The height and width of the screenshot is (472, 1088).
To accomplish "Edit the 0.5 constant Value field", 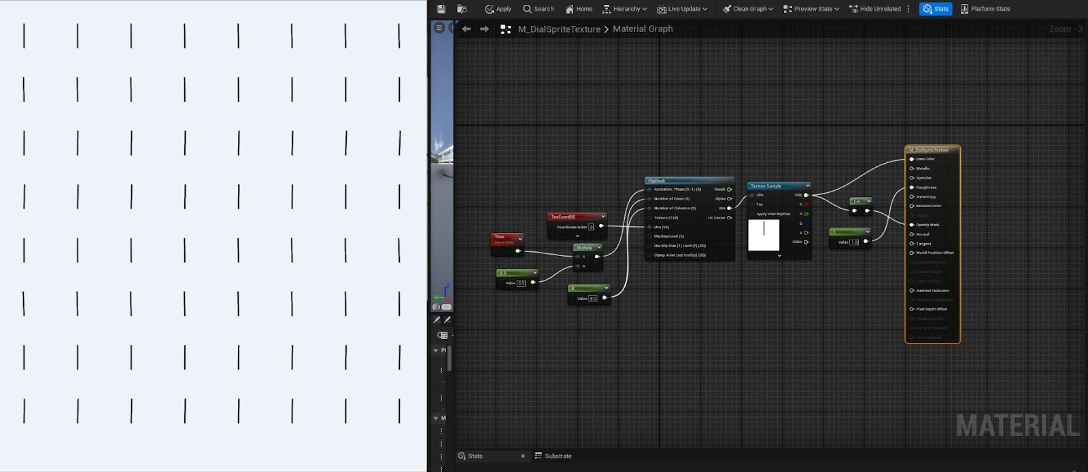I will point(522,283).
